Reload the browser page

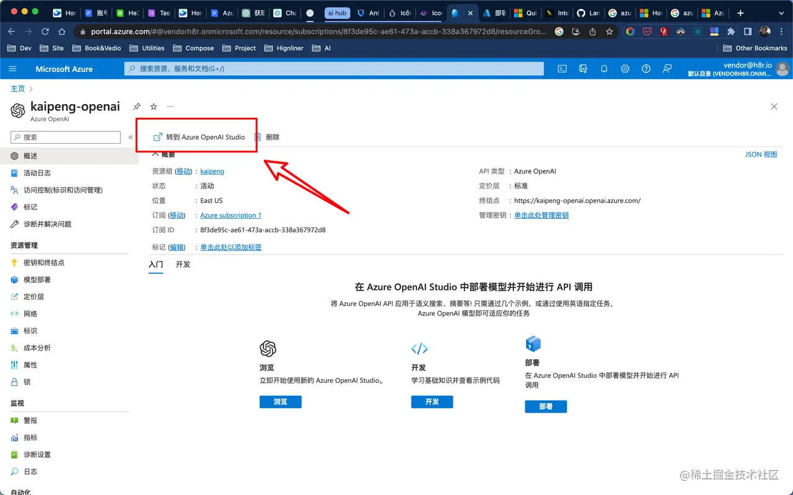pos(45,32)
